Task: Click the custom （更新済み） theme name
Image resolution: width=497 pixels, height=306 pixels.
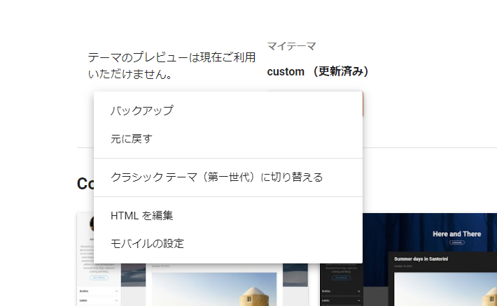Action: coord(318,71)
